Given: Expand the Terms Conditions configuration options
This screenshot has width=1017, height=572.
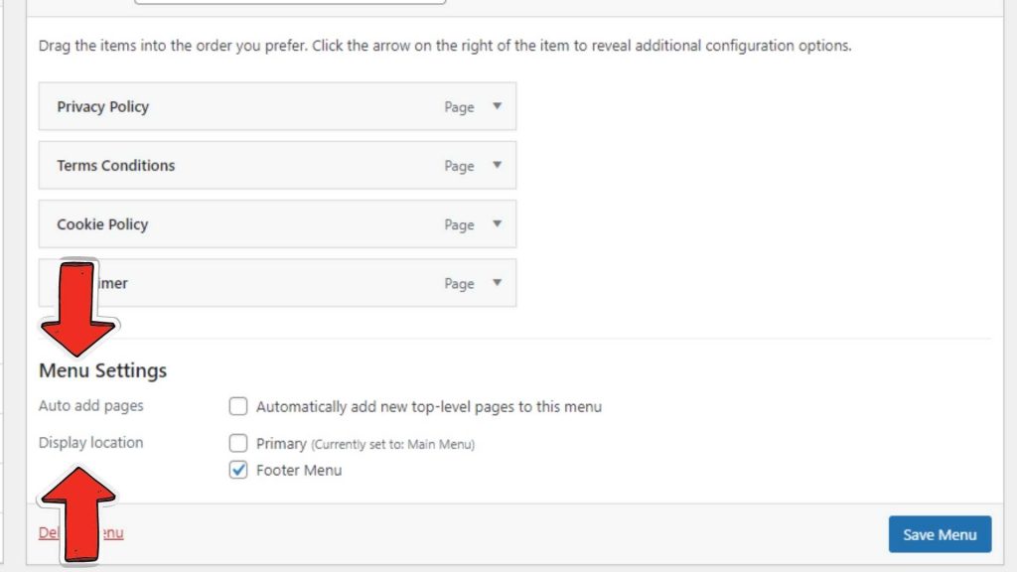Looking at the screenshot, I should [498, 165].
